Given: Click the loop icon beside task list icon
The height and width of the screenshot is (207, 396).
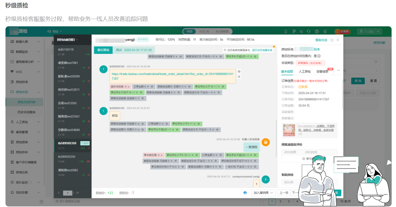Looking at the screenshot, I should pos(301,31).
